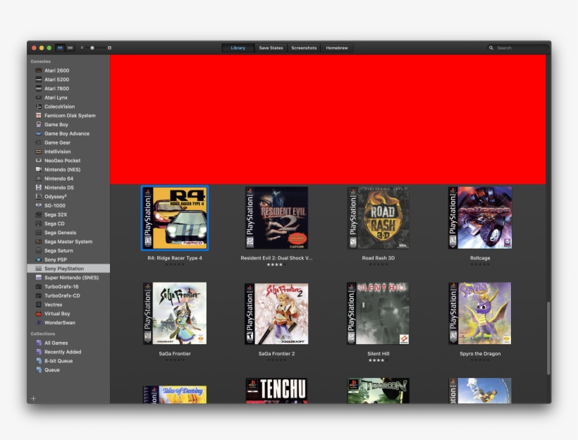Select the Atari 5200 console icon
The image size is (578, 440).
tap(38, 79)
